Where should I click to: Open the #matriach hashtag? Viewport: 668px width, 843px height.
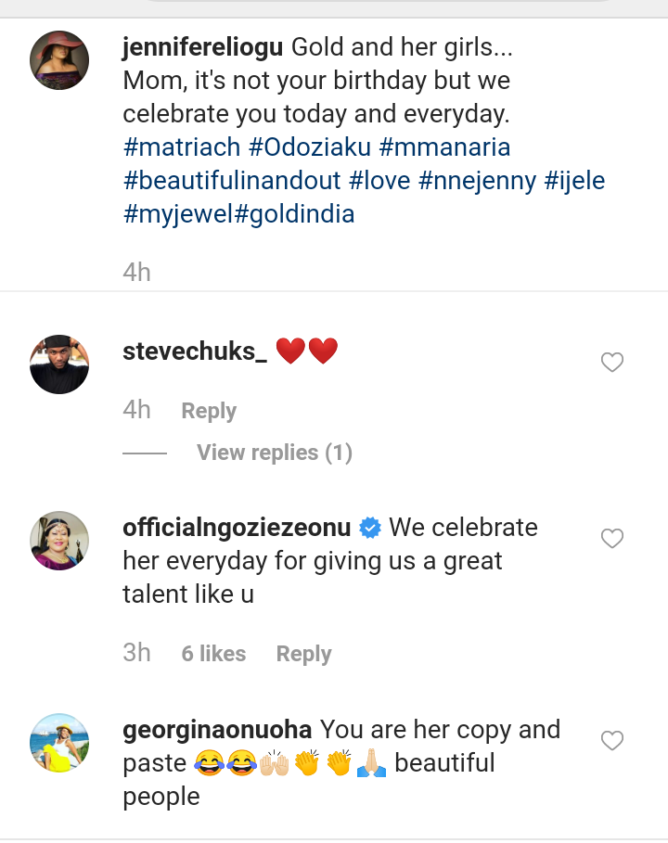182,147
